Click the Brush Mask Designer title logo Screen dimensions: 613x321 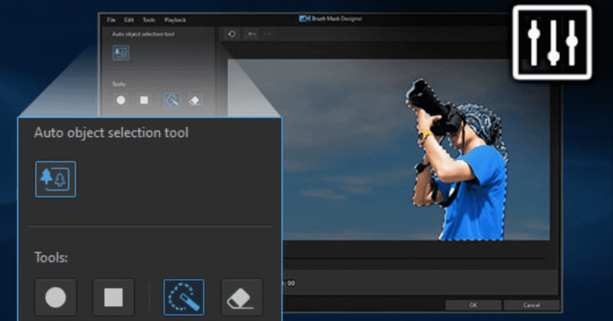pyautogui.click(x=304, y=19)
